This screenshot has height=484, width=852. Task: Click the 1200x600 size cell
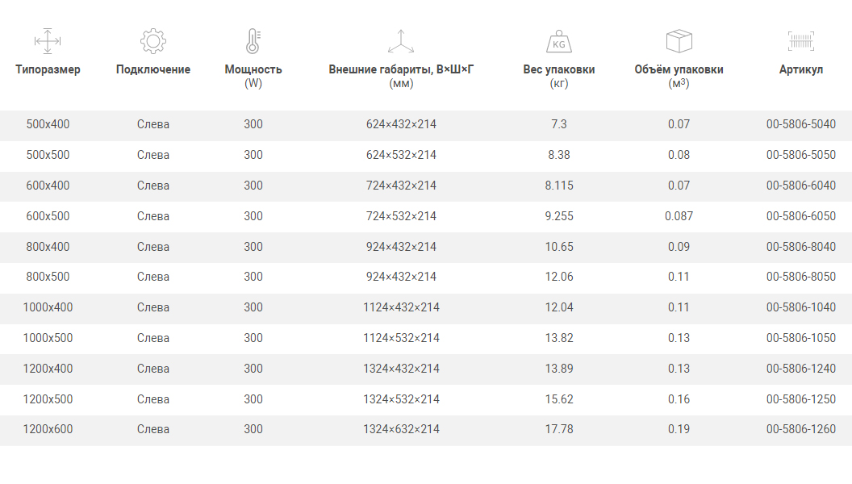48,429
